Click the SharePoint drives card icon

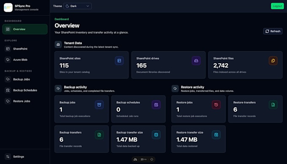pyautogui.click(x=196, y=61)
